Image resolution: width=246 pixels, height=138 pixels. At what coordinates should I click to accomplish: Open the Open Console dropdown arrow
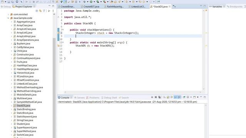point(198,97)
